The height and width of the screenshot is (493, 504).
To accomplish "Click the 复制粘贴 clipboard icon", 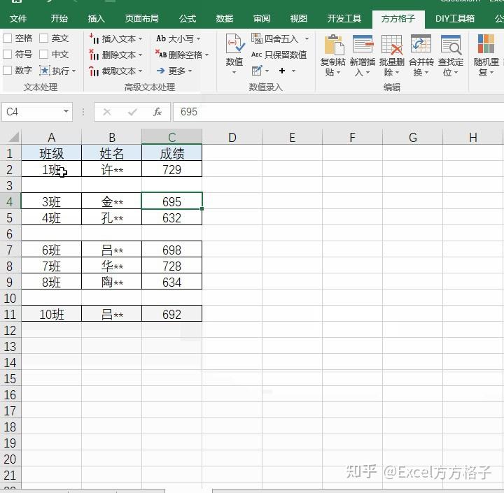I will click(x=334, y=45).
